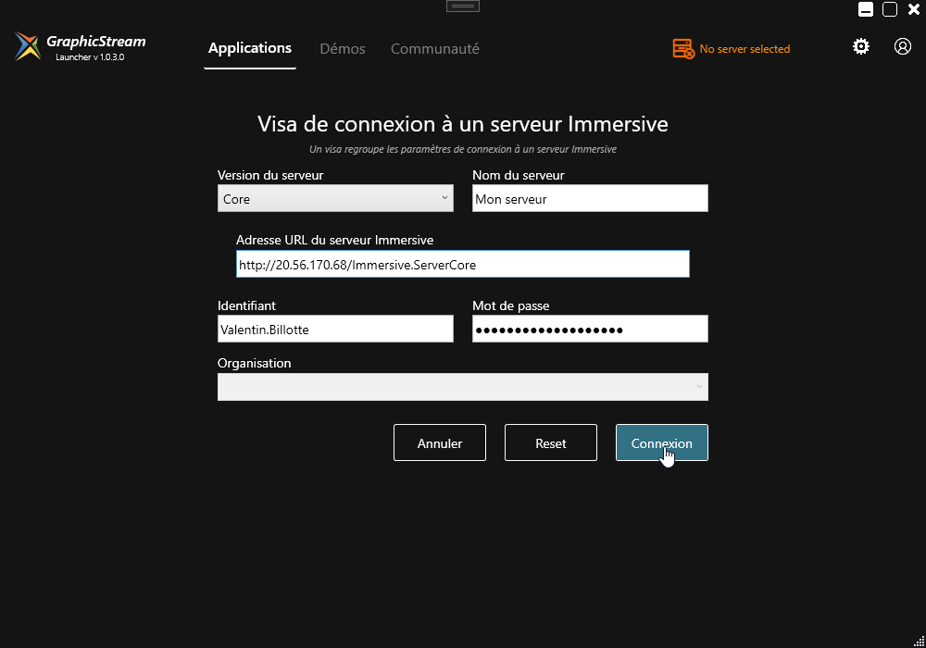Click the 'Un visa regroupe les paramètres' subtitle

tap(463, 149)
